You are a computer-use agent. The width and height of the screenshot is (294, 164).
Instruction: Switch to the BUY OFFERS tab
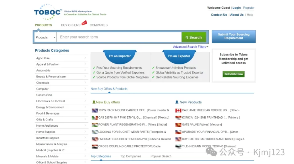71,25
